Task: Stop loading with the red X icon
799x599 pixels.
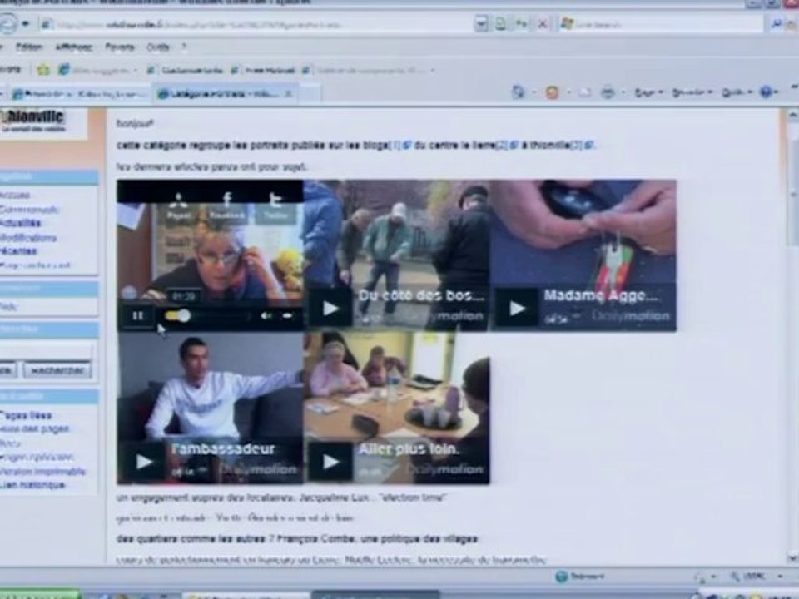Action: pyautogui.click(x=543, y=24)
